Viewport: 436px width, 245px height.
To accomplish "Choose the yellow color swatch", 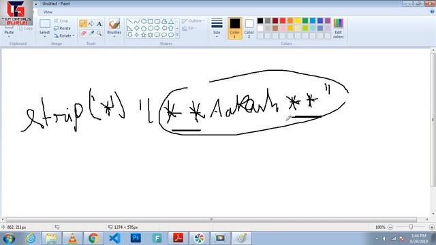I will click(x=298, y=21).
